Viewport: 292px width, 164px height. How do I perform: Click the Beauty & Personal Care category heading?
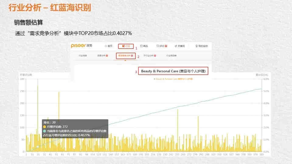[x=173, y=71]
